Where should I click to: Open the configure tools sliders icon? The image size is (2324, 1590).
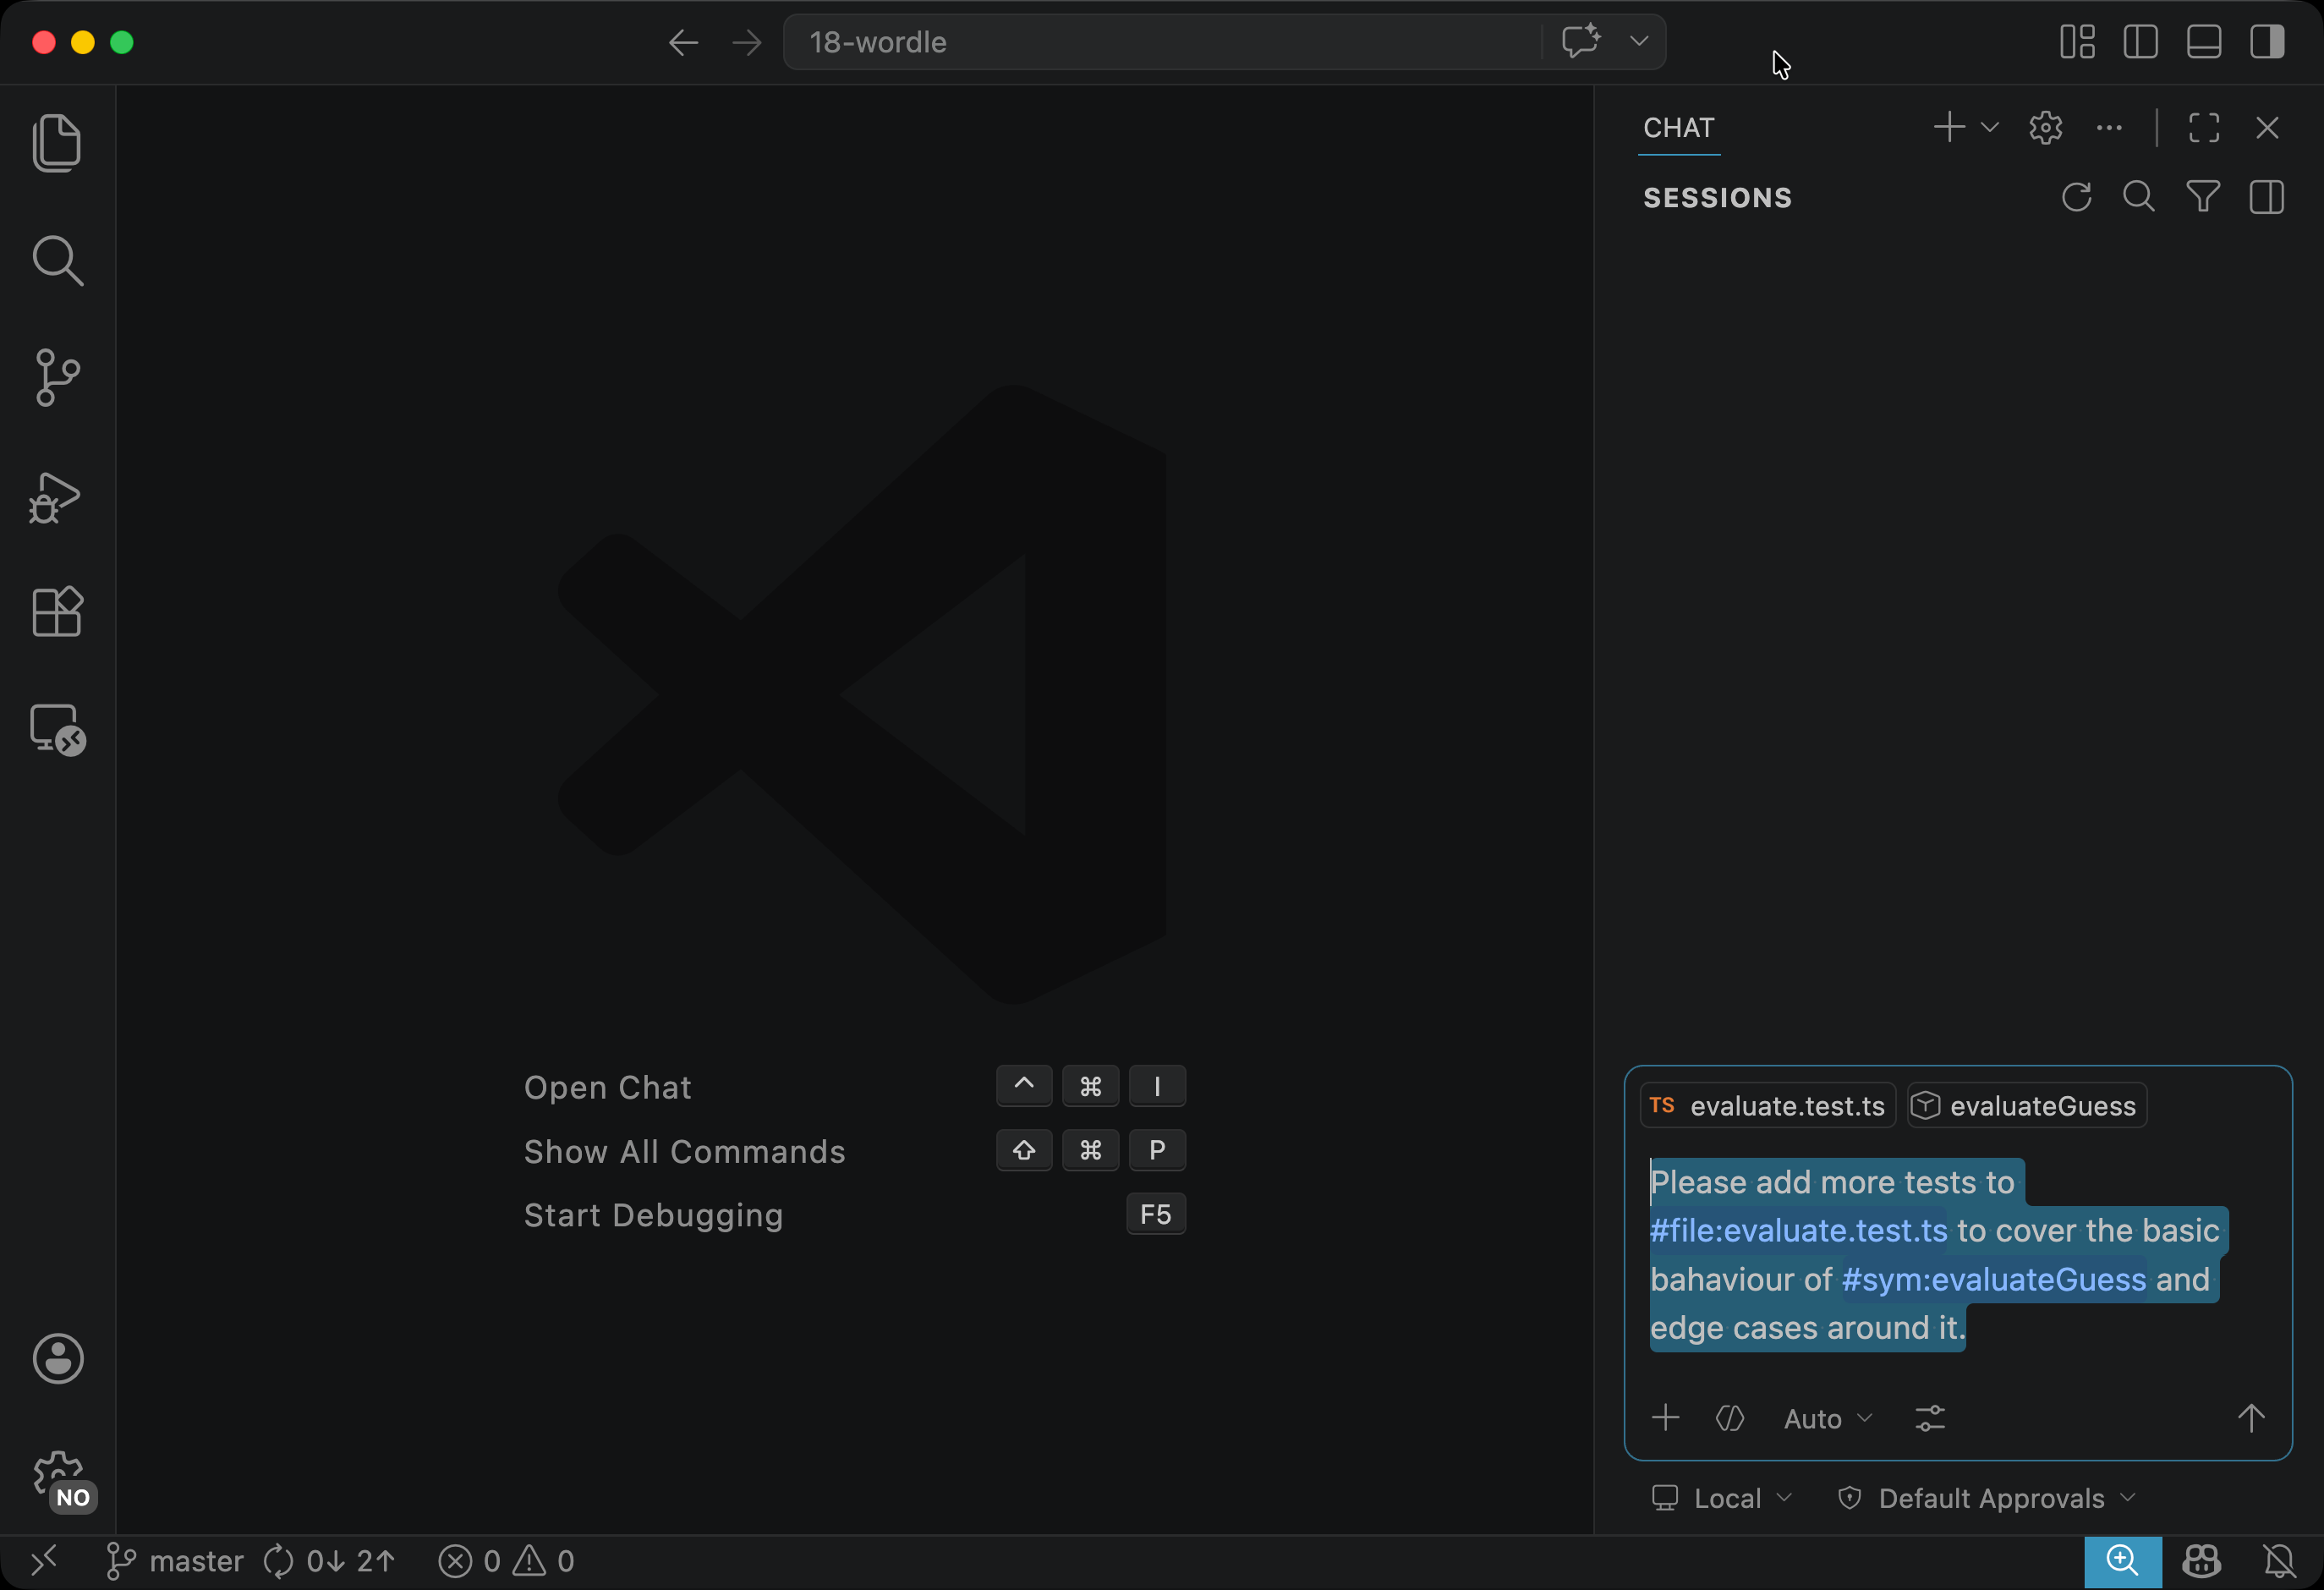1929,1418
